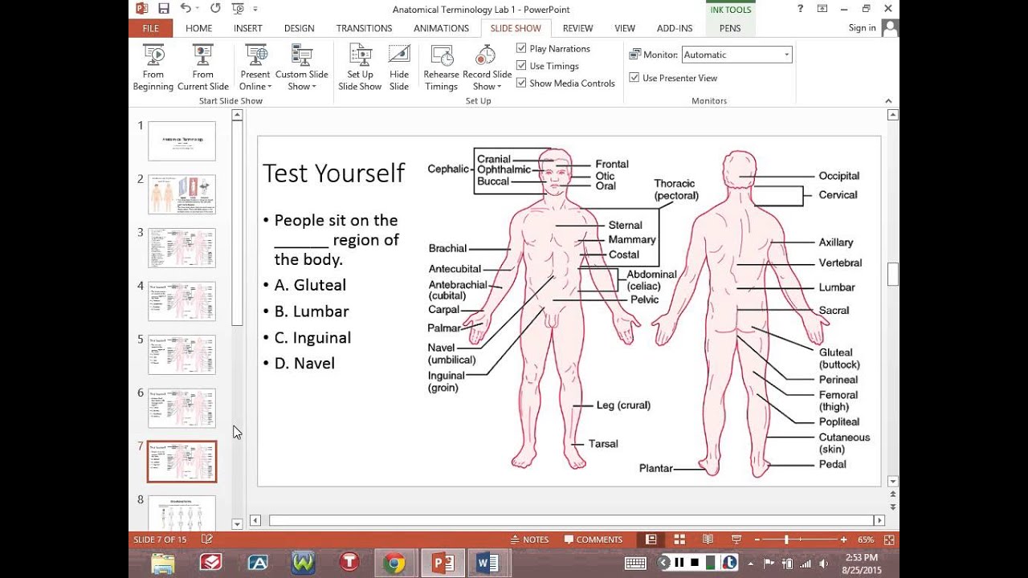1028x578 pixels.
Task: Open the Set Up Slide Show dialog
Action: tap(360, 67)
